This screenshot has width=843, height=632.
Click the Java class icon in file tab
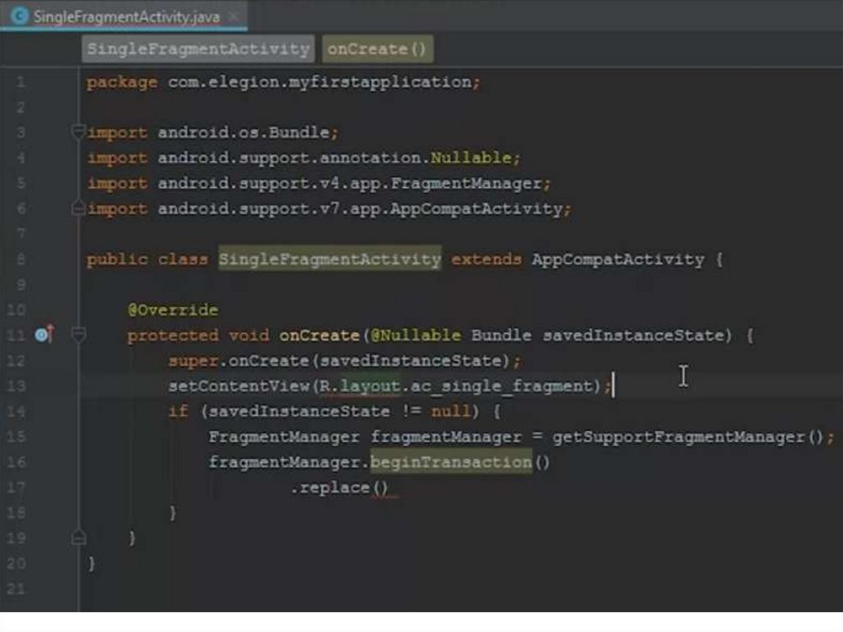[19, 16]
